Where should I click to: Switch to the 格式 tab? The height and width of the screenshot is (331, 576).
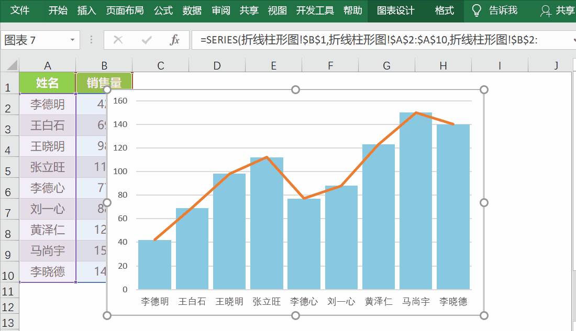pyautogui.click(x=445, y=10)
